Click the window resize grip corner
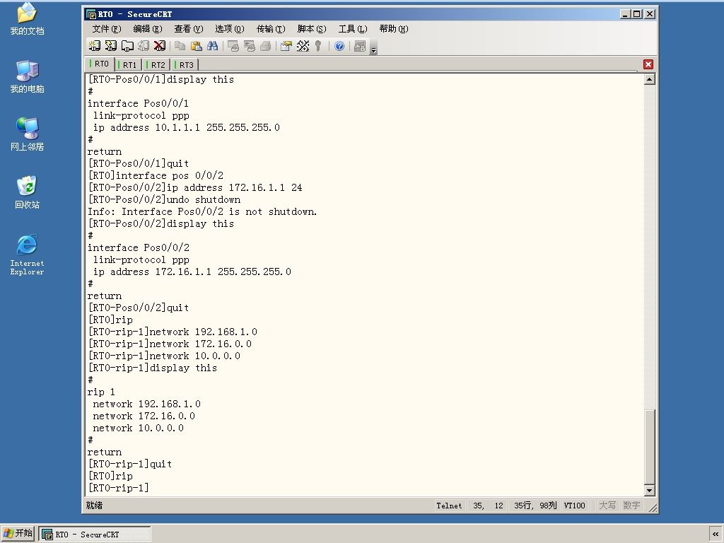 pos(653,508)
